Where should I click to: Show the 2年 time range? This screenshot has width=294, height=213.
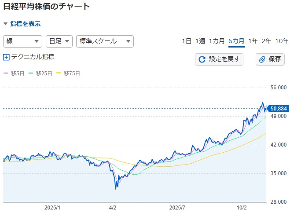point(267,41)
